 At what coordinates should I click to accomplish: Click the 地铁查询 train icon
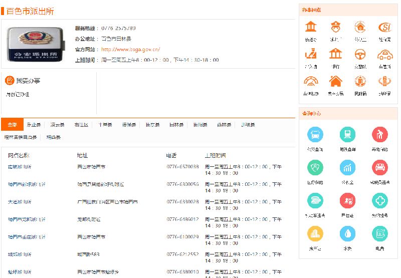point(347,134)
